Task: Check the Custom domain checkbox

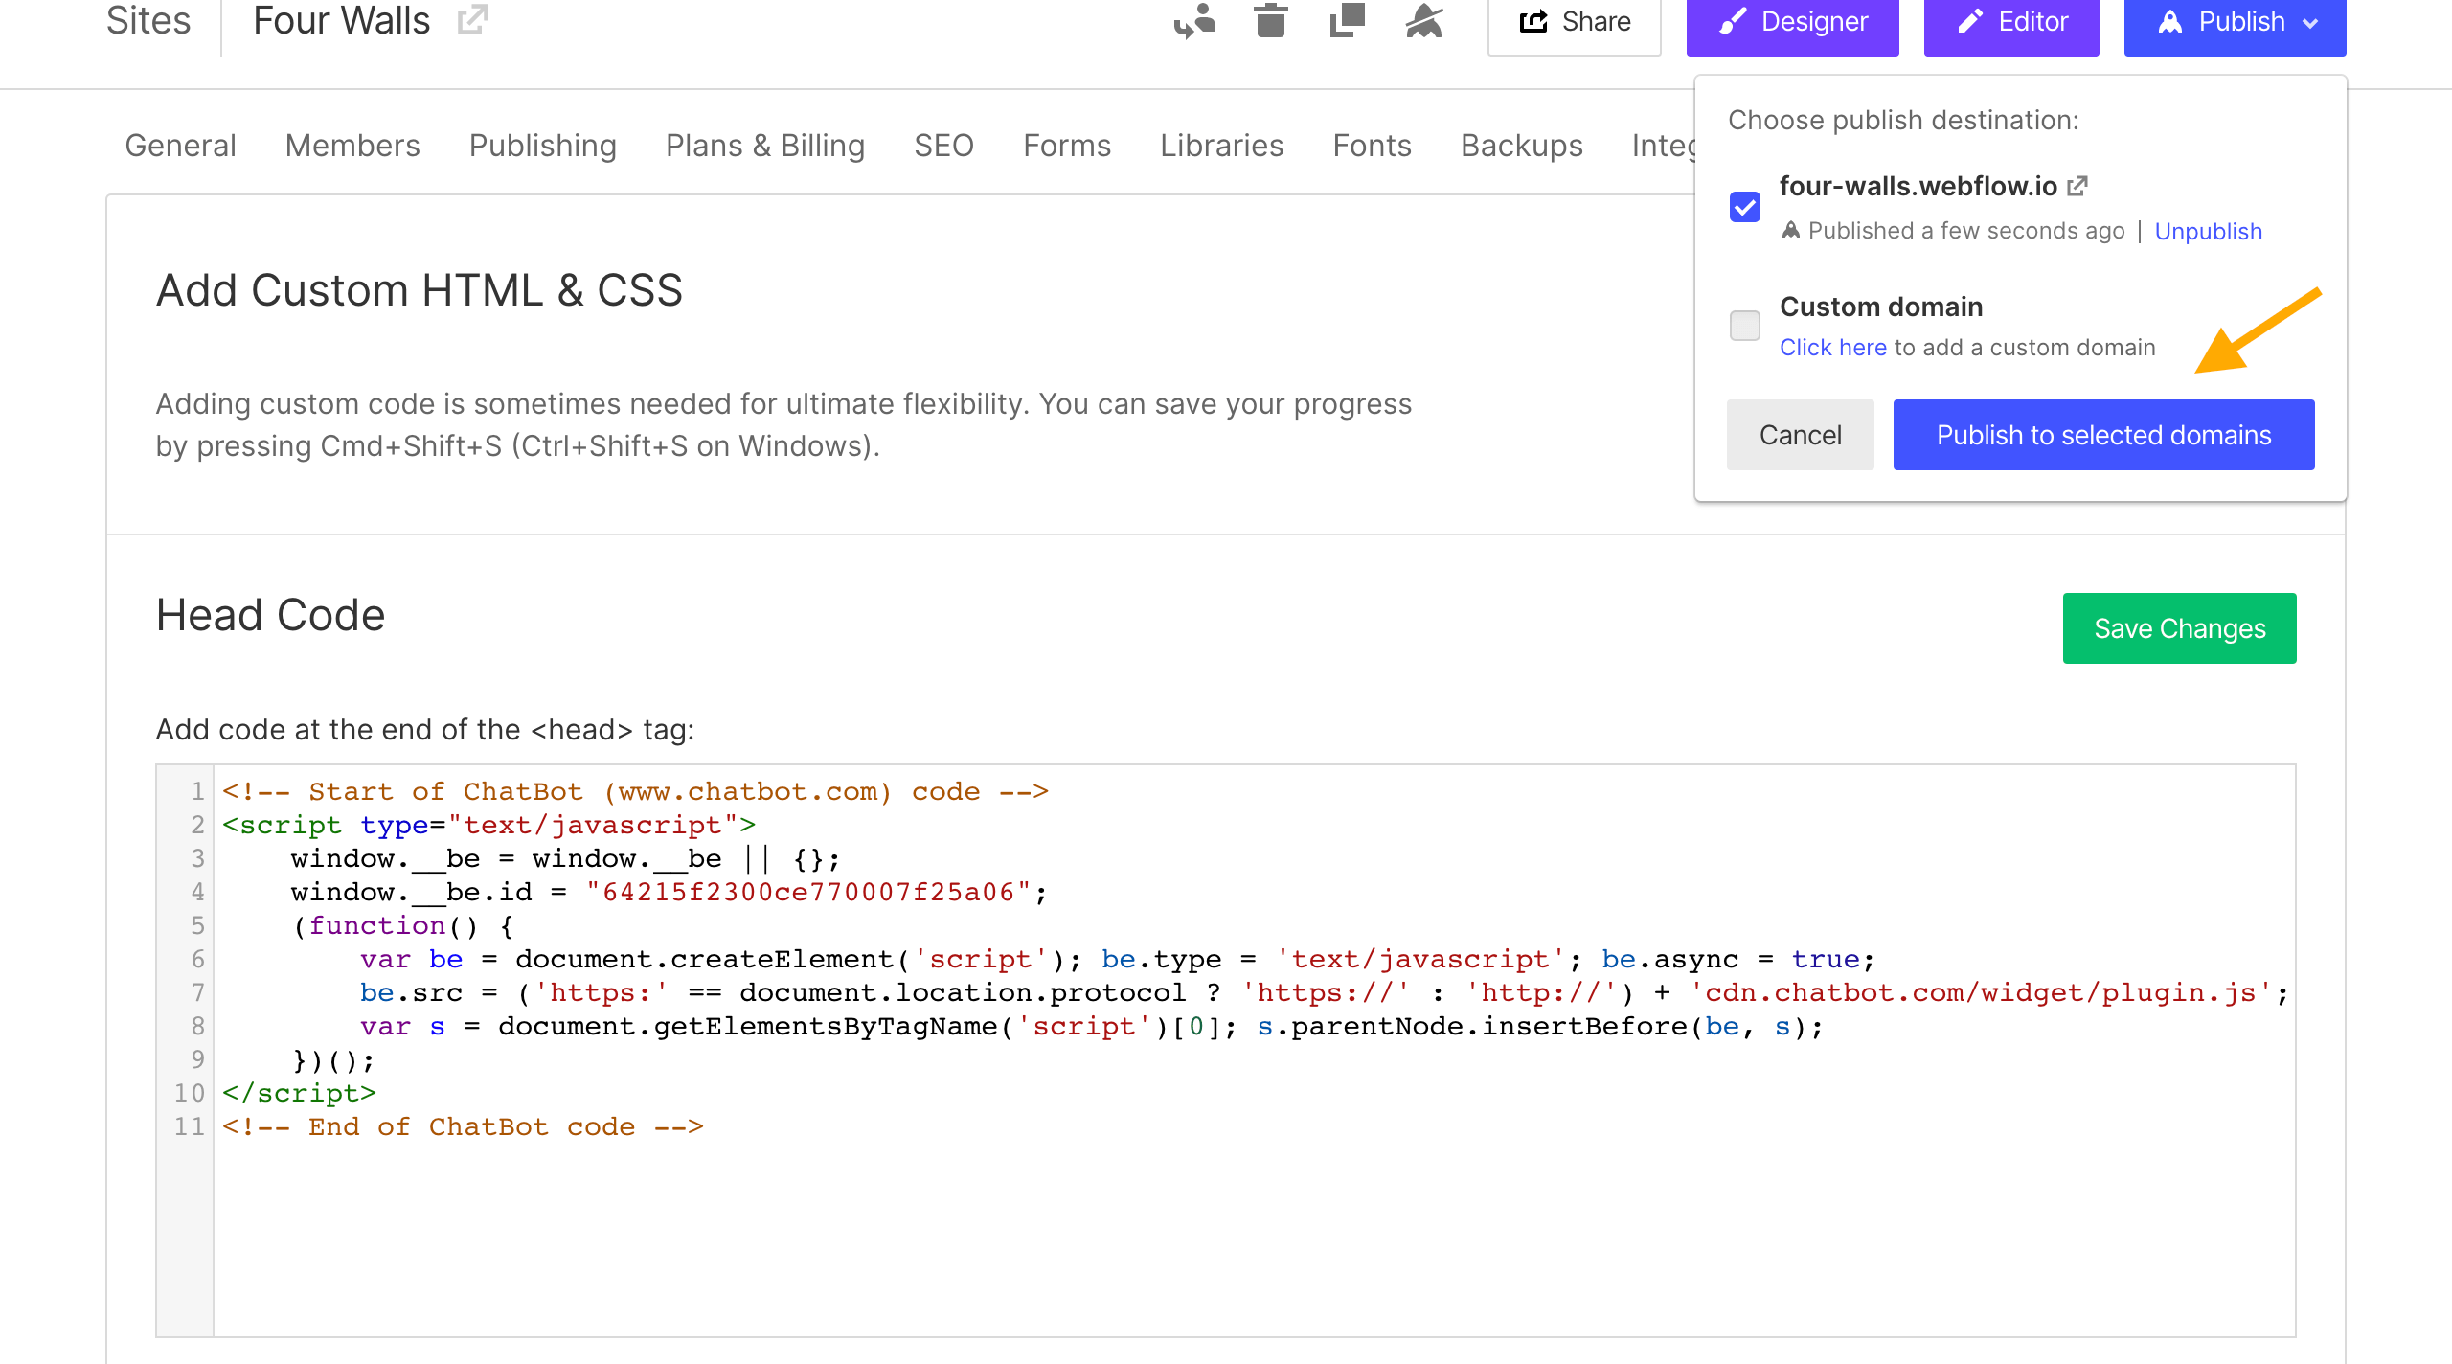Action: [1744, 326]
